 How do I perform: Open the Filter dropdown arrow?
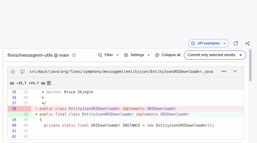(x=118, y=55)
